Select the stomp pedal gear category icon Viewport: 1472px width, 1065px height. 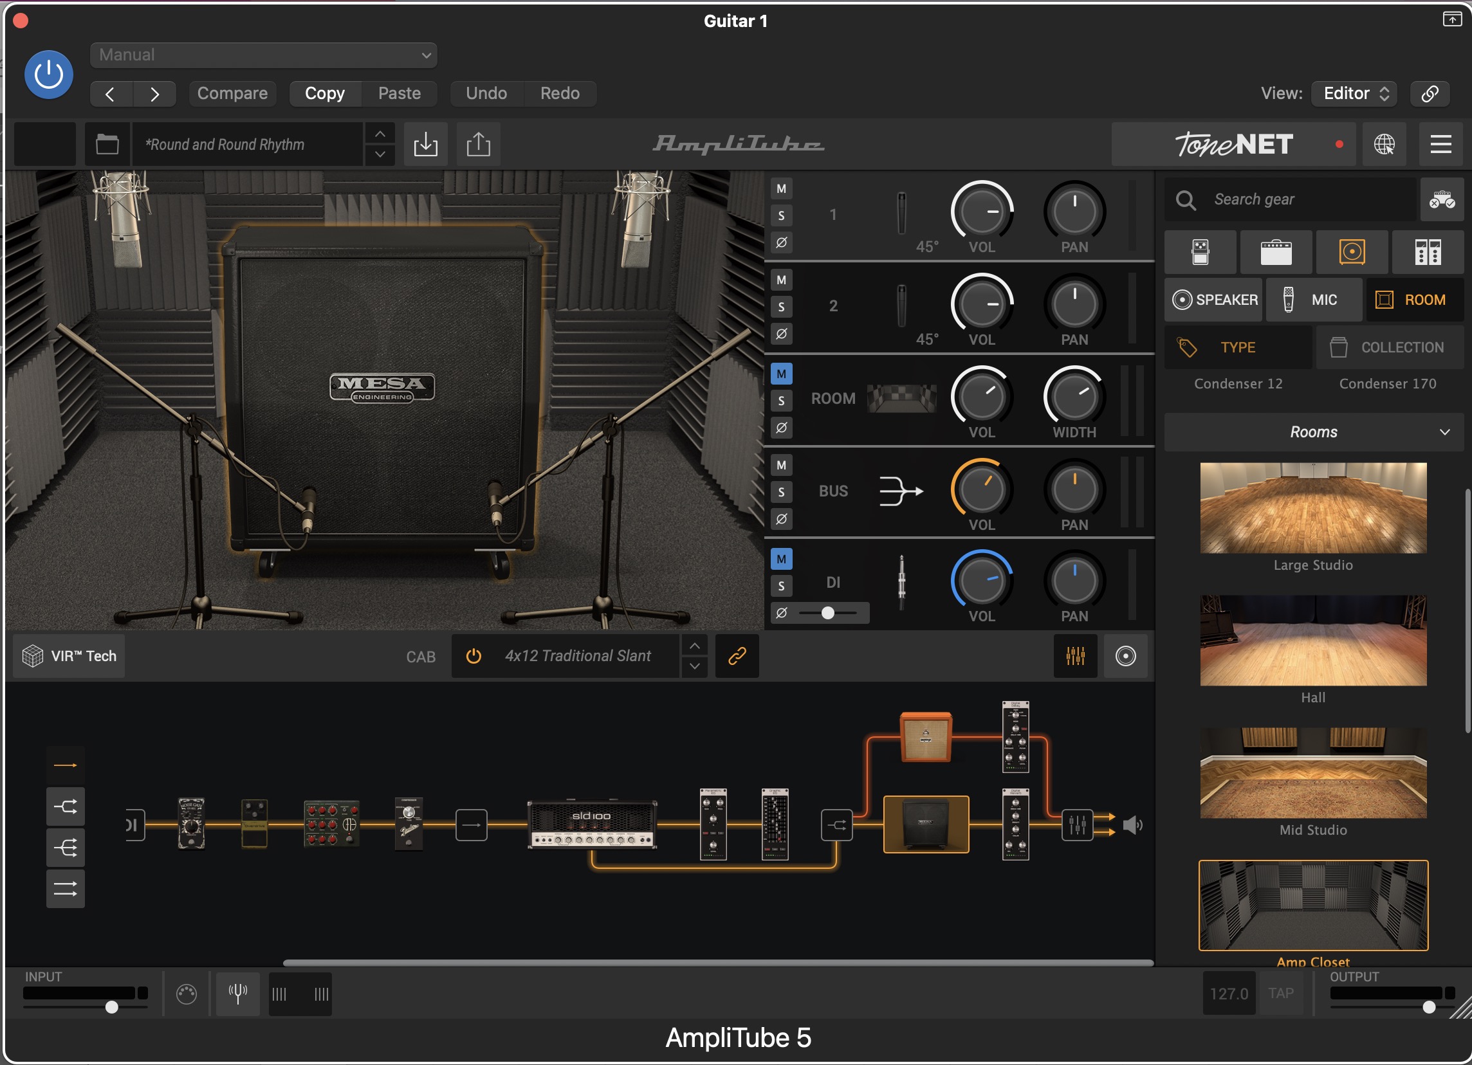(x=1200, y=252)
